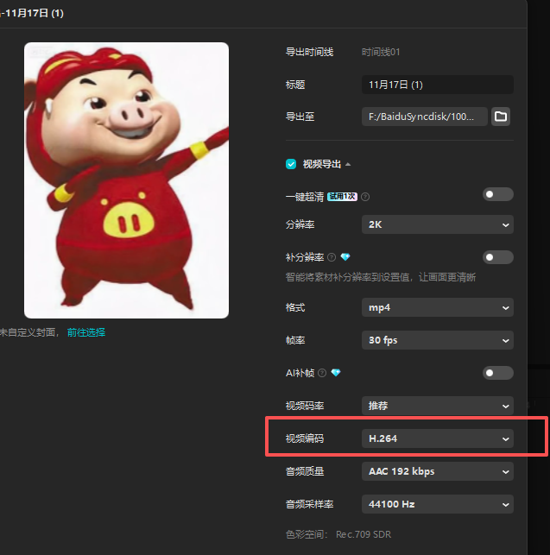The height and width of the screenshot is (555, 550).
Task: Click the diamond VIP icon beside AI补帧
Action: pos(336,373)
